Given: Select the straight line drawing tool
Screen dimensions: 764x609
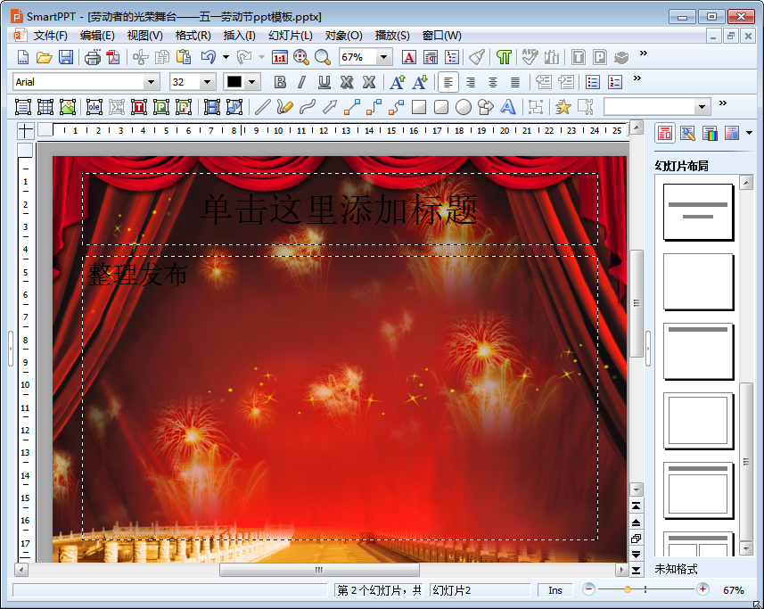Looking at the screenshot, I should click(262, 107).
